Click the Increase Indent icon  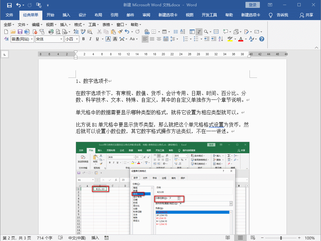click(x=214, y=39)
